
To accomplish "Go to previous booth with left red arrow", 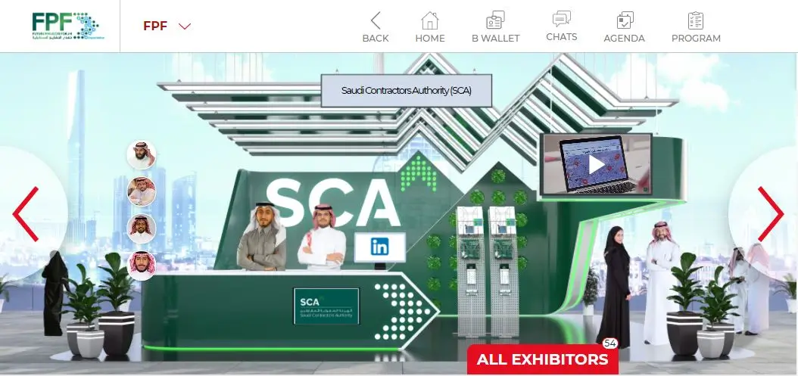I will pyautogui.click(x=26, y=213).
